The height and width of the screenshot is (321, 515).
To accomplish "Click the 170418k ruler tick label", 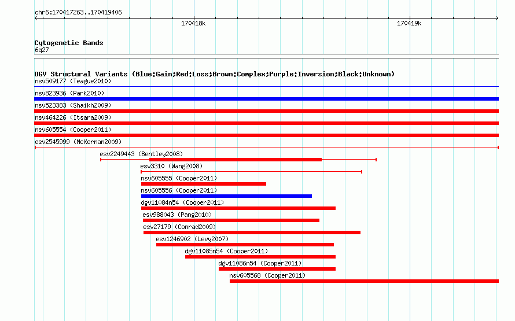I will [x=193, y=23].
